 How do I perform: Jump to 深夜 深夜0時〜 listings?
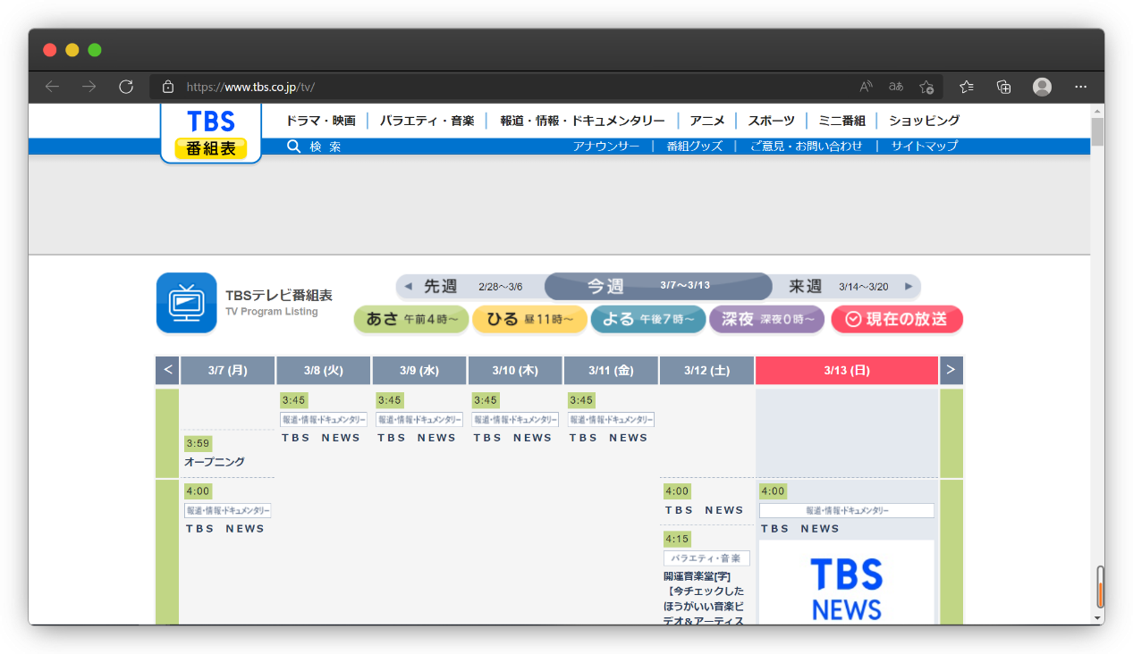click(766, 319)
